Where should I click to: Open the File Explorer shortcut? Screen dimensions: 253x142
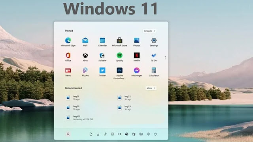point(141,134)
